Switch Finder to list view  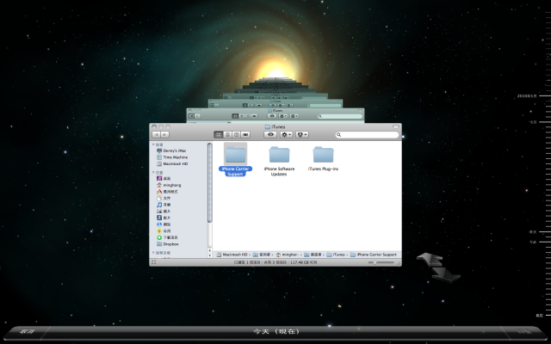click(226, 135)
